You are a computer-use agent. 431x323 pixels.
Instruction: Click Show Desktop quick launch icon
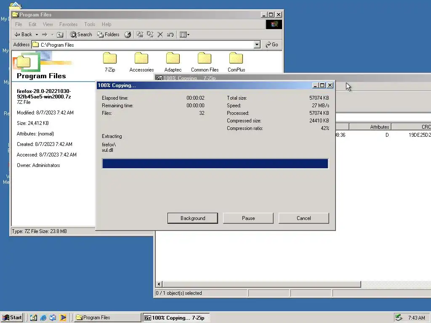[x=34, y=318]
